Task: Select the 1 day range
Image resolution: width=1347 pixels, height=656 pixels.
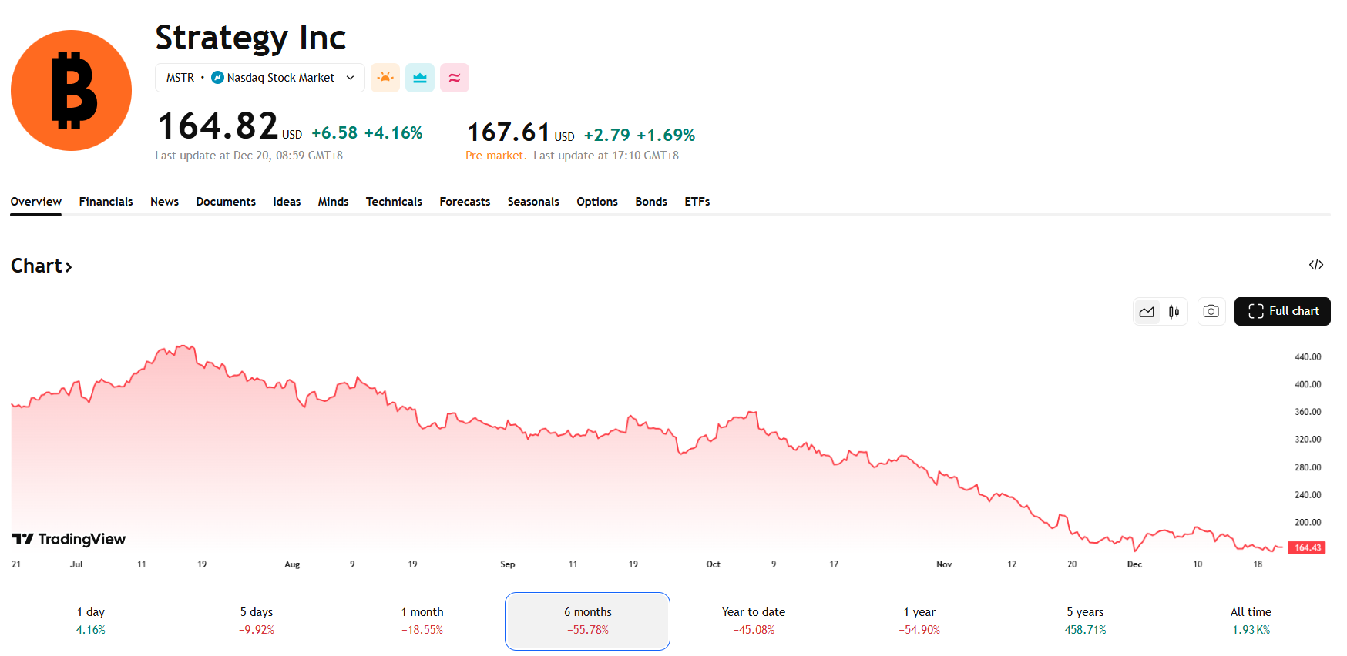Action: click(x=90, y=621)
